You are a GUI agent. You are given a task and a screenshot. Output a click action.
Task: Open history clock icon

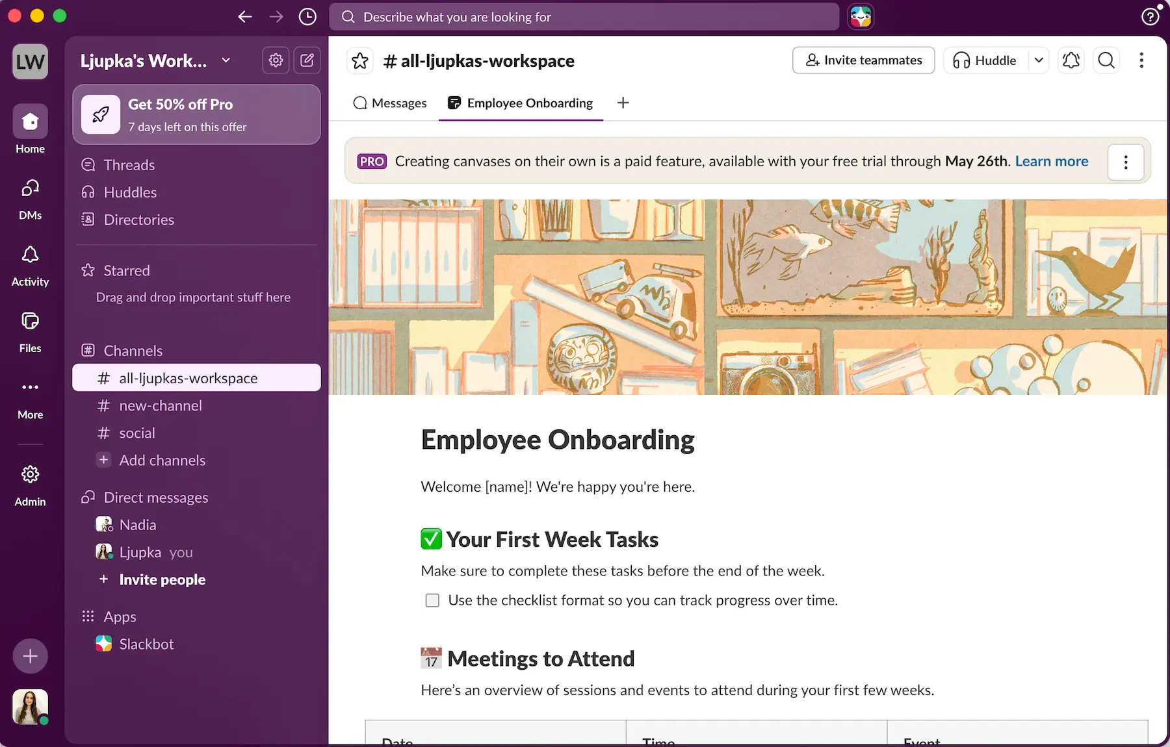pyautogui.click(x=307, y=17)
